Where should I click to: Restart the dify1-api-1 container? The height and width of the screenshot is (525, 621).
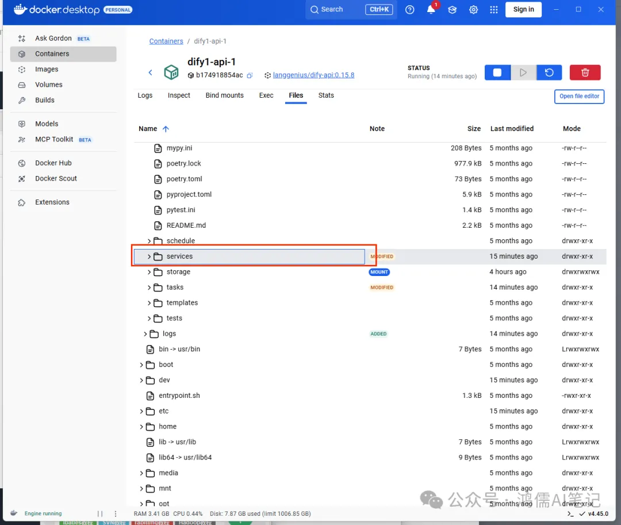(x=549, y=72)
